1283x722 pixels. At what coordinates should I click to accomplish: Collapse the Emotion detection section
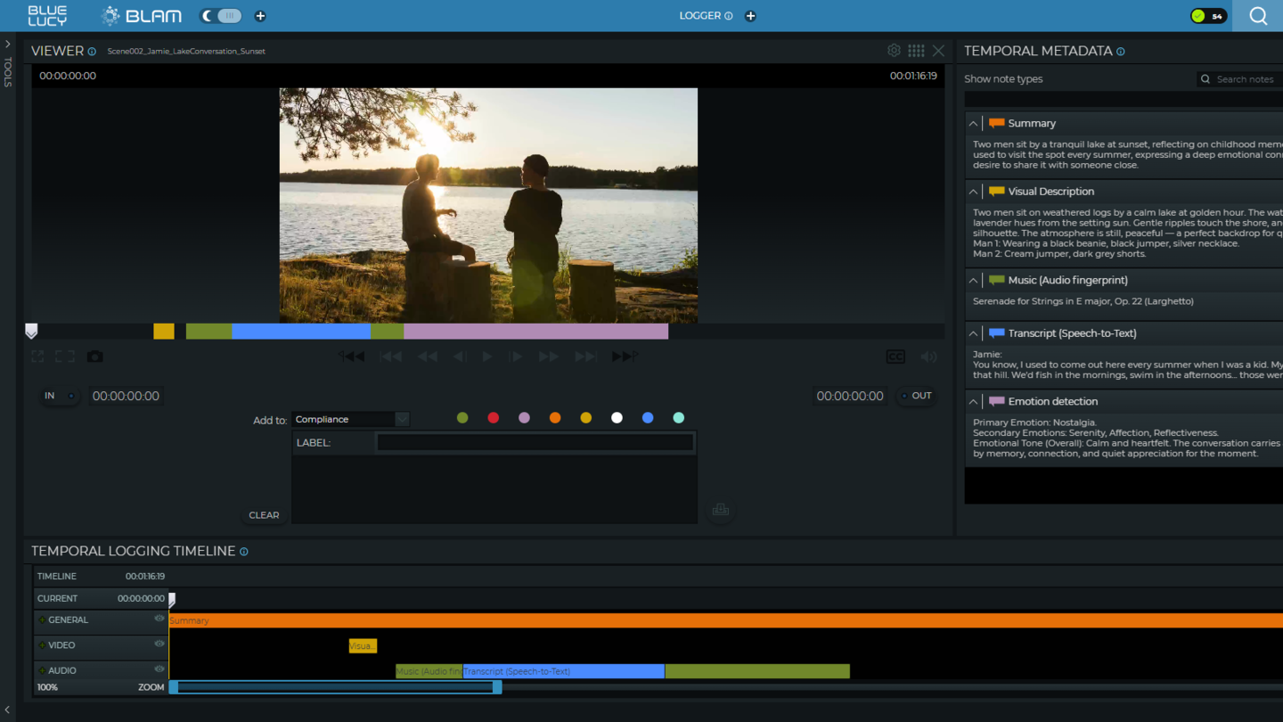pos(973,402)
